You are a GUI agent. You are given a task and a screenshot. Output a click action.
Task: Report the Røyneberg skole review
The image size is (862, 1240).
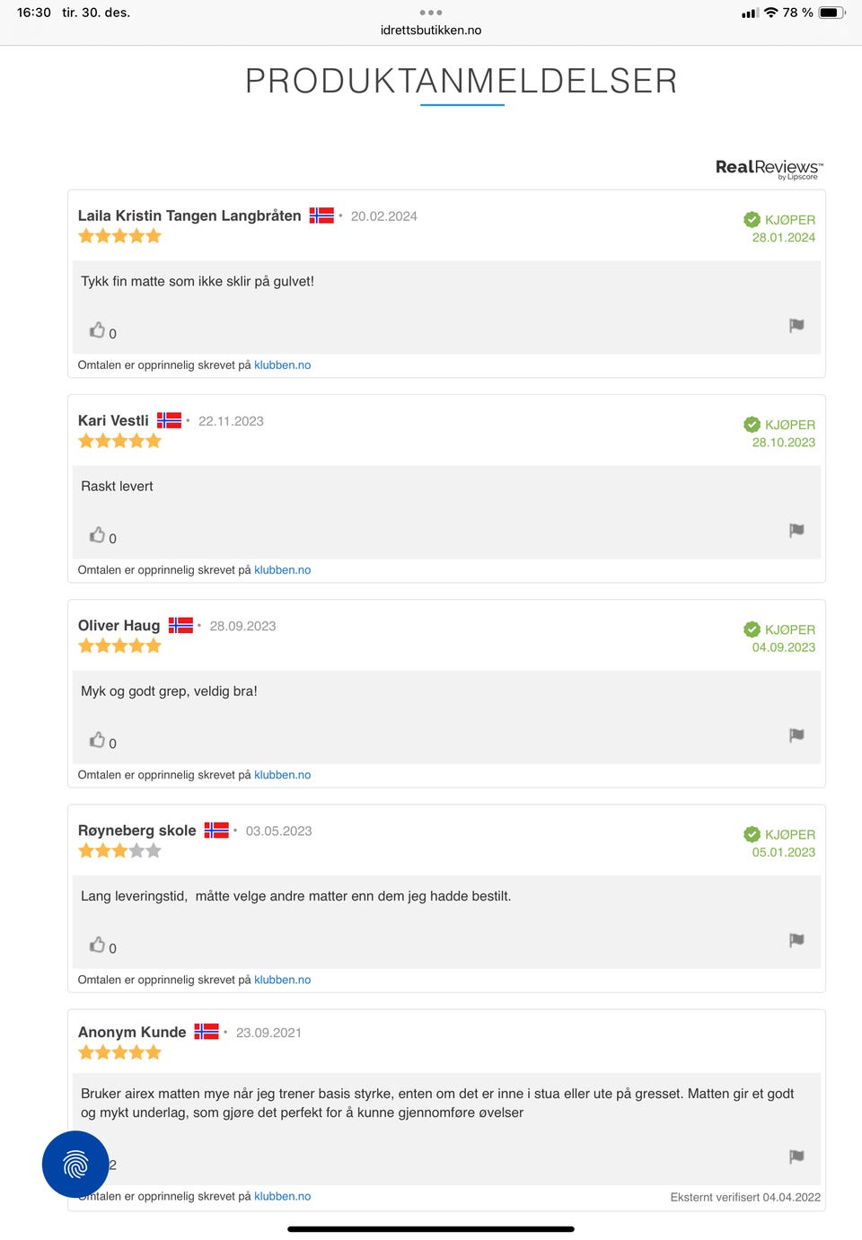point(796,939)
